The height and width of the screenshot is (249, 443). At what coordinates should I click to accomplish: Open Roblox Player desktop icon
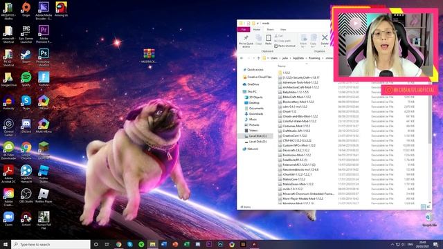point(44,196)
